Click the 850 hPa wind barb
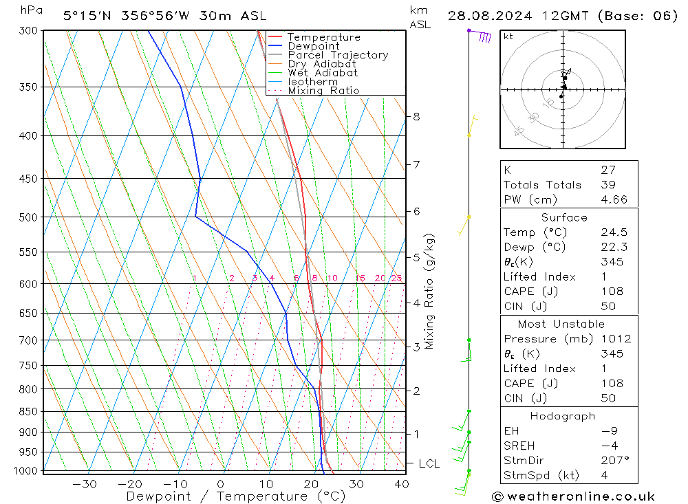 point(461,421)
